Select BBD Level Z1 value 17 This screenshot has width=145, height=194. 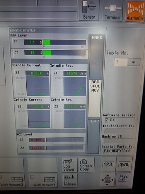tap(33, 42)
